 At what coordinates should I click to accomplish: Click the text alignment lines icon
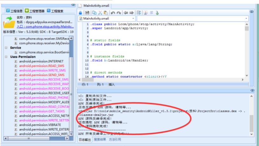(x=151, y=13)
